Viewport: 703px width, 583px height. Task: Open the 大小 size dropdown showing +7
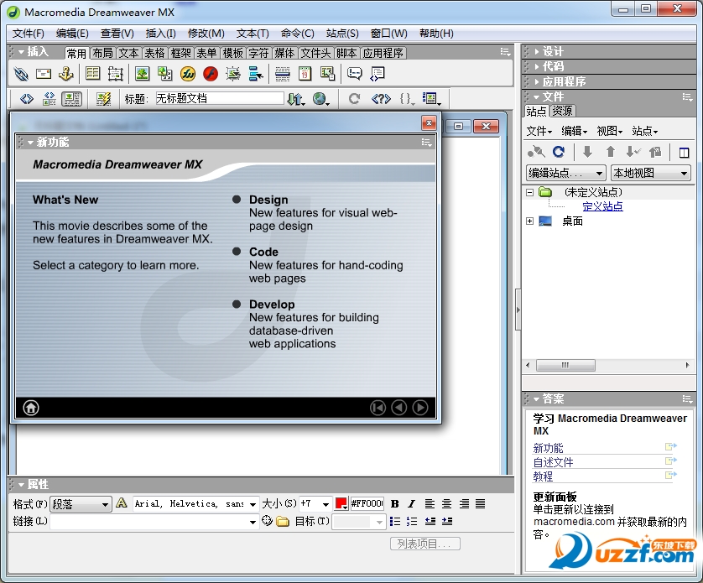[316, 504]
